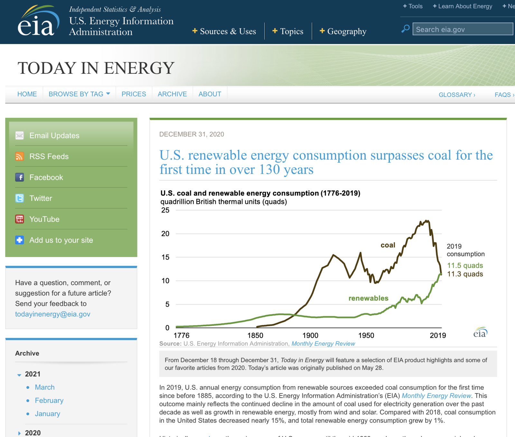Open the Browse By Tag dropdown
Screen dimensions: 515x437
coord(79,94)
